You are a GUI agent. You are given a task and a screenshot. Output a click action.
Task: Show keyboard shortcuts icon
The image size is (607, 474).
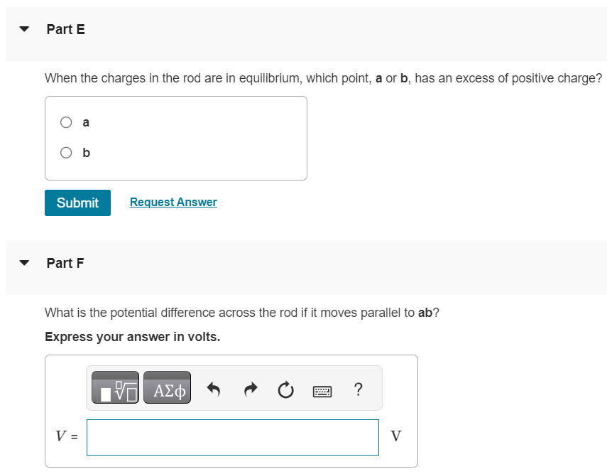click(x=322, y=391)
